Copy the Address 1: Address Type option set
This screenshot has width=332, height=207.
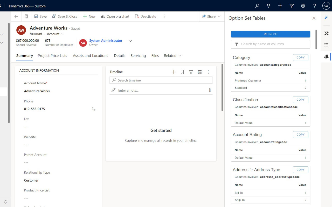click(x=301, y=170)
